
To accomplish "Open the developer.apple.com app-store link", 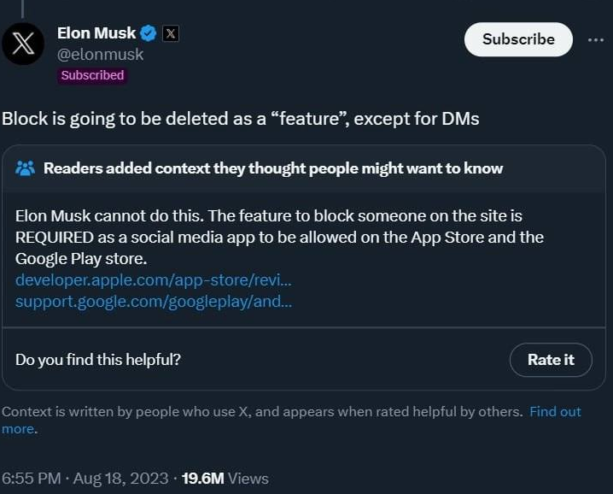I will click(x=154, y=280).
